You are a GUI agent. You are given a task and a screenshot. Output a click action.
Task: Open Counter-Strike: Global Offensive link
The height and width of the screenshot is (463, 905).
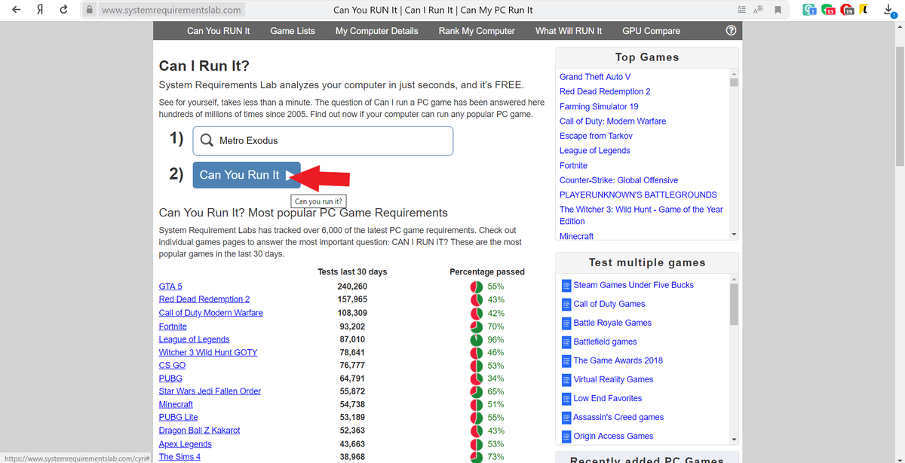pyautogui.click(x=618, y=180)
